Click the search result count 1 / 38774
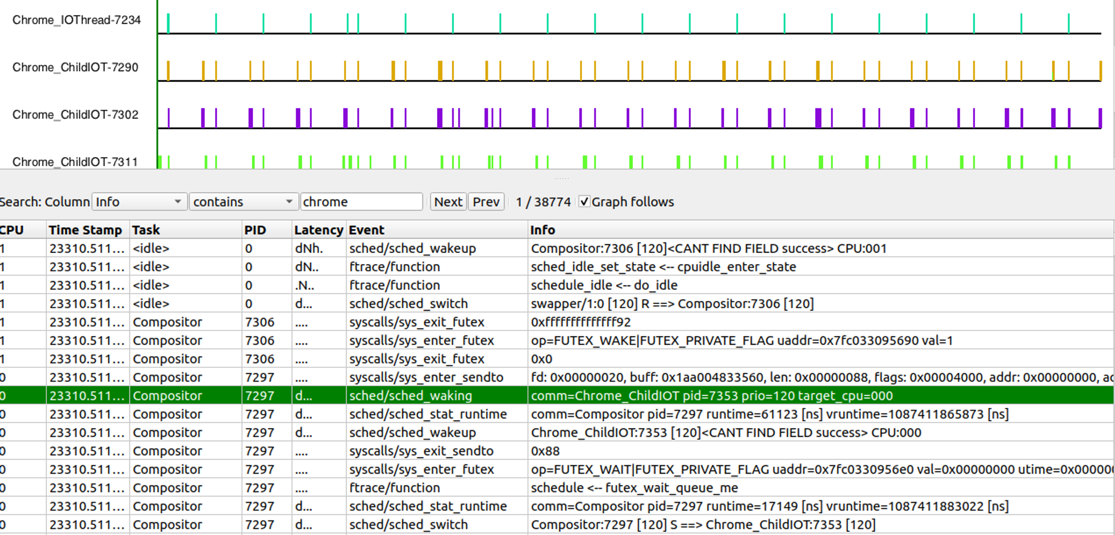This screenshot has width=1115, height=535. [543, 202]
